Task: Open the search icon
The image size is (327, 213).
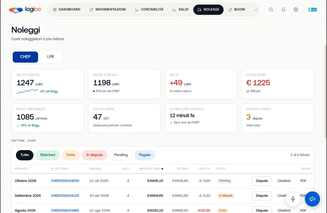Action: [271, 9]
